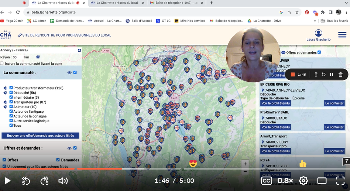Viewport: 350px width, 191px height.
Task: Switch to second La Charrette browser tab
Action: point(117,3)
